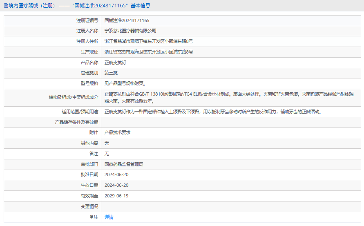This screenshot has height=226, width=364.
Task: Click the 生效日期 row label
Action: [89, 185]
